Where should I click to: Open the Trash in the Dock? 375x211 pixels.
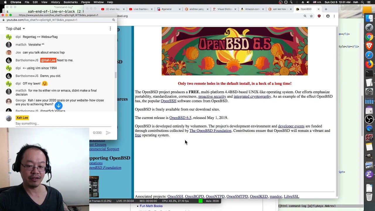[369, 197]
